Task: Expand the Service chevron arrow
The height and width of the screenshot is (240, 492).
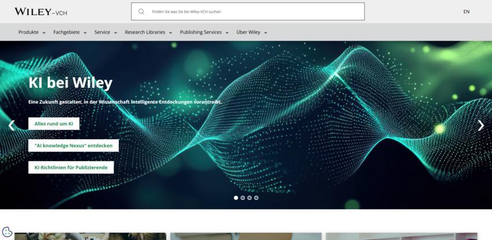Action: click(x=115, y=32)
